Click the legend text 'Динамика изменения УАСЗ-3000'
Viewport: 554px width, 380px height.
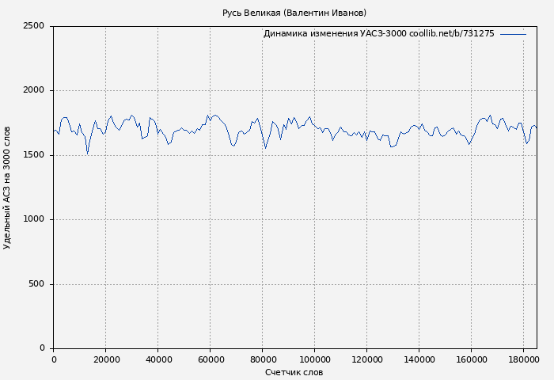(x=335, y=34)
